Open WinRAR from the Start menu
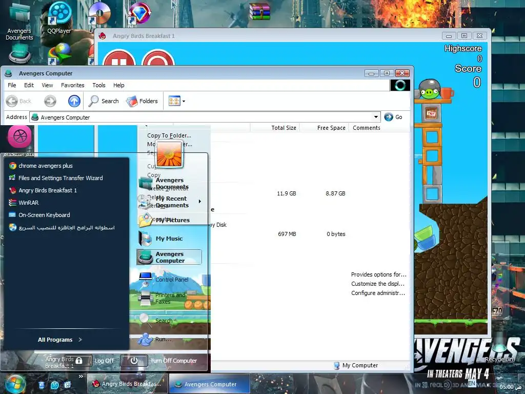Screen dimensions: 525x394 coord(29,203)
